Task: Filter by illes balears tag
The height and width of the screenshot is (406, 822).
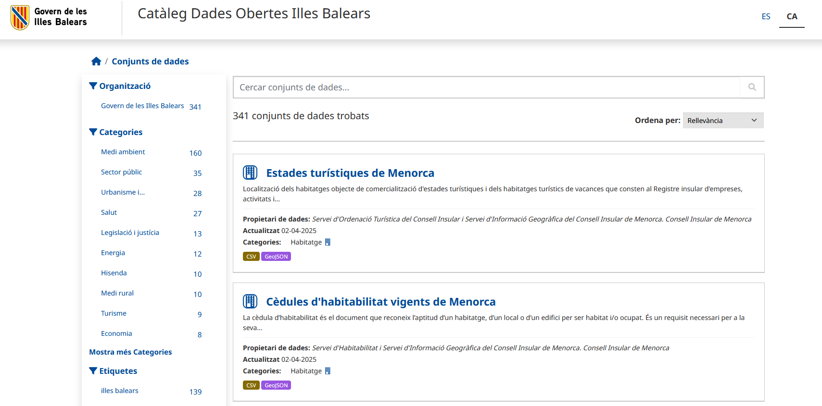Action: tap(119, 391)
